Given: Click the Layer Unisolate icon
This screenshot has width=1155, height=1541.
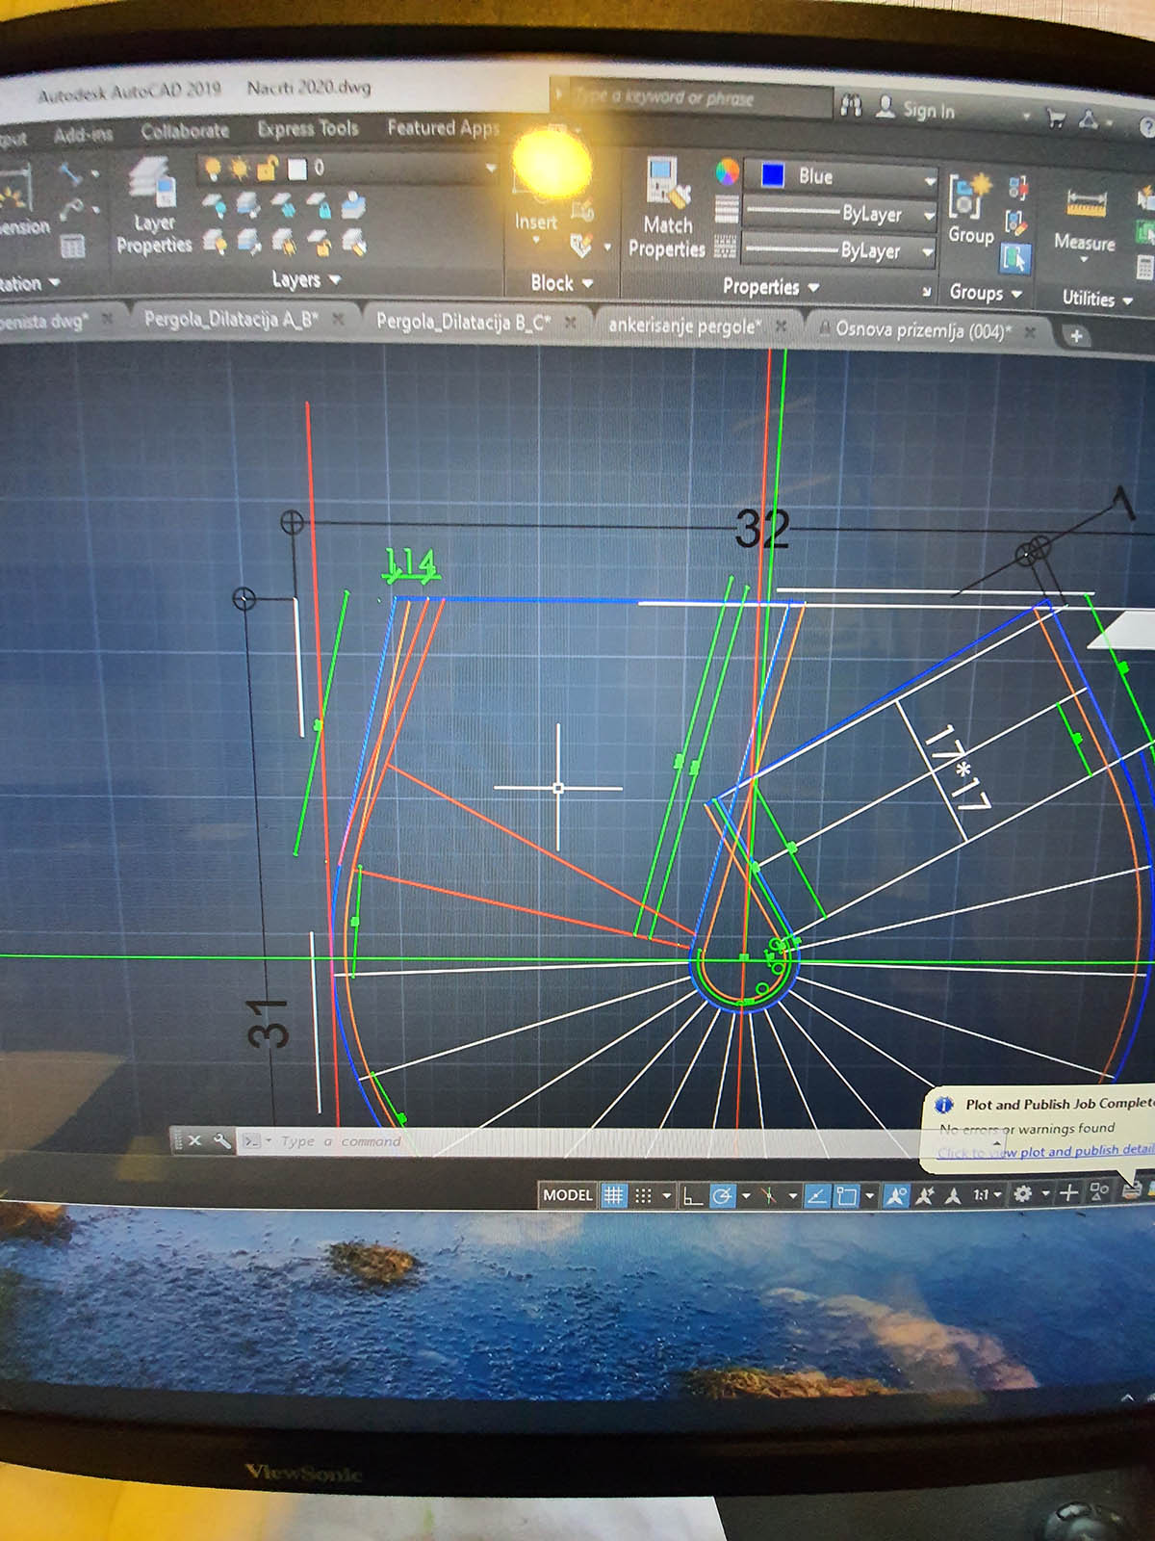Looking at the screenshot, I should [248, 241].
